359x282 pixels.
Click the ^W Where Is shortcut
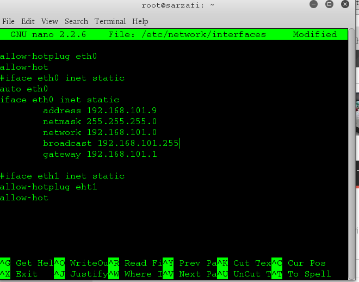pyautogui.click(x=135, y=274)
